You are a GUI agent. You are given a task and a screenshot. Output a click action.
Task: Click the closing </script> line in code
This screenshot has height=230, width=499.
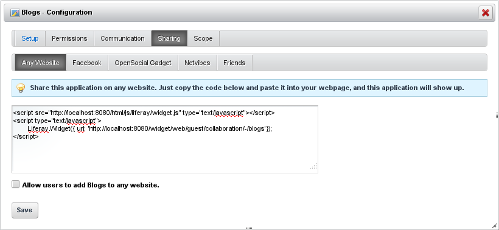(x=26, y=136)
